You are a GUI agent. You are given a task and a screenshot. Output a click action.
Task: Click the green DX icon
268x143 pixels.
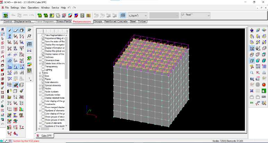(252, 103)
